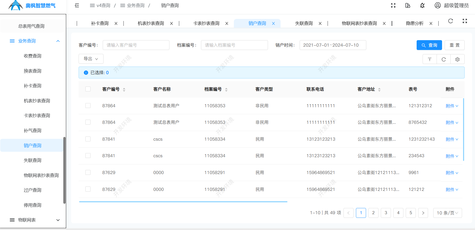Open 附件 dropdown for 表号 121212
The width and height of the screenshot is (475, 230).
coord(452,190)
